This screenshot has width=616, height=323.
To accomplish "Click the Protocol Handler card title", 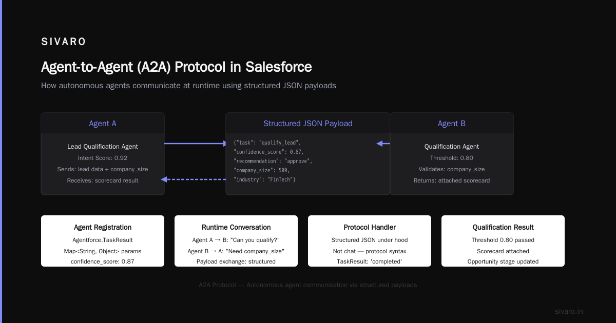I will (x=370, y=227).
